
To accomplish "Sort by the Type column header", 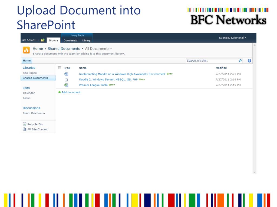I will (67, 68).
